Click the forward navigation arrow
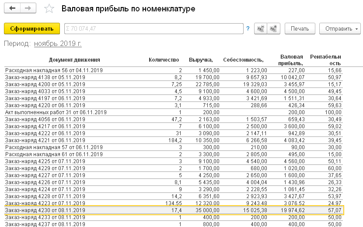Image resolution: width=363 pixels, height=227 pixels. coord(28,9)
